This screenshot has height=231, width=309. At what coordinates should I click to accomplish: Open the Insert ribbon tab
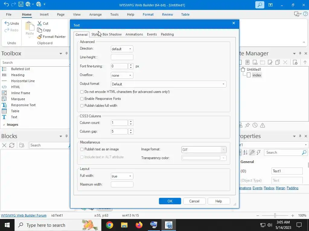tap(44, 14)
